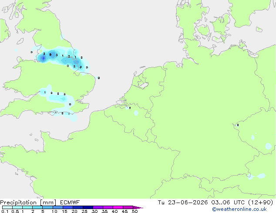This screenshot has width=276, height=213.
Task: Pick the legend swatch between 5 and 10
Action: click(x=47, y=207)
